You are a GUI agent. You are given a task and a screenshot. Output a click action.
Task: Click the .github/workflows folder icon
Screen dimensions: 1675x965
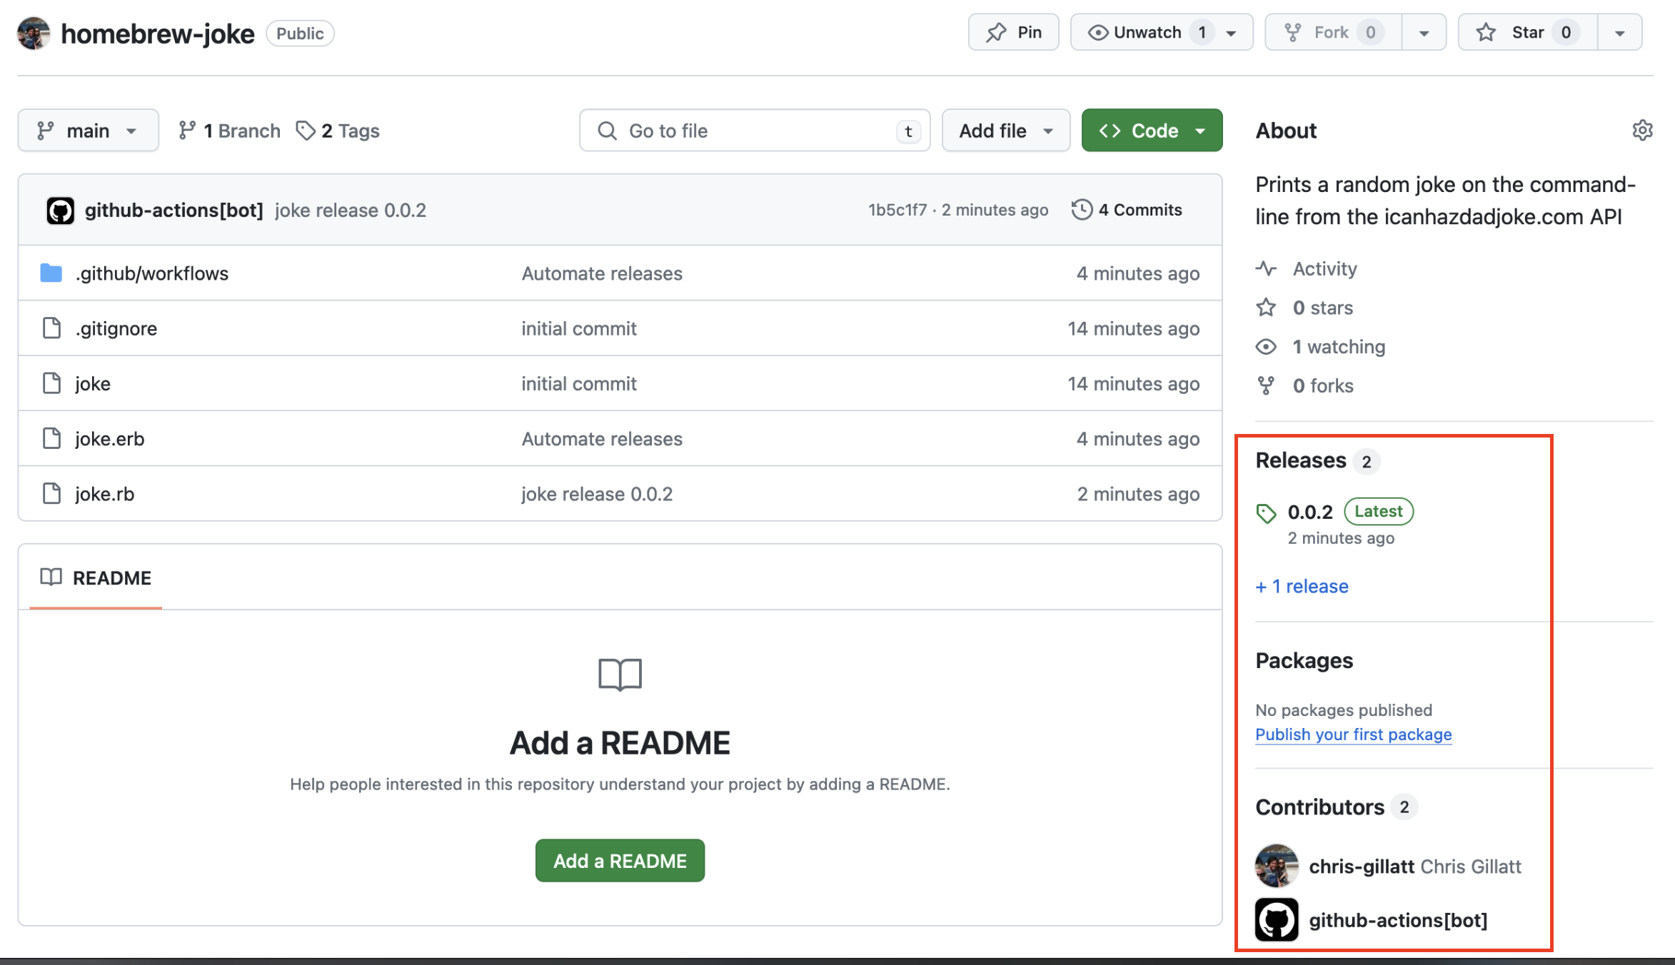(51, 273)
